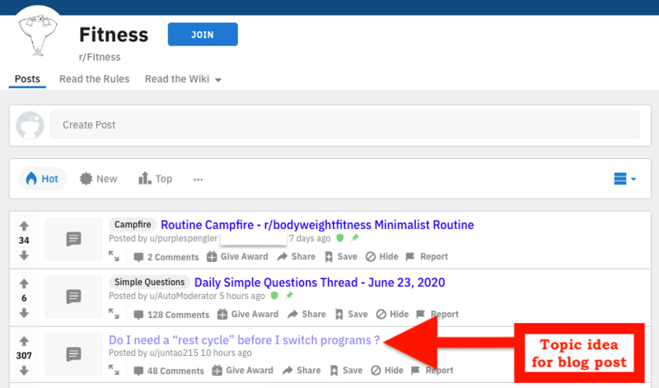Upvote the "rest cycle" post
Screen dimensions: 659x388
point(24,341)
